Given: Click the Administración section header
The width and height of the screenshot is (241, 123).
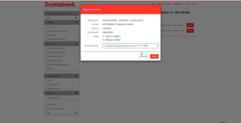Looking at the screenshot, I should pos(62,76).
